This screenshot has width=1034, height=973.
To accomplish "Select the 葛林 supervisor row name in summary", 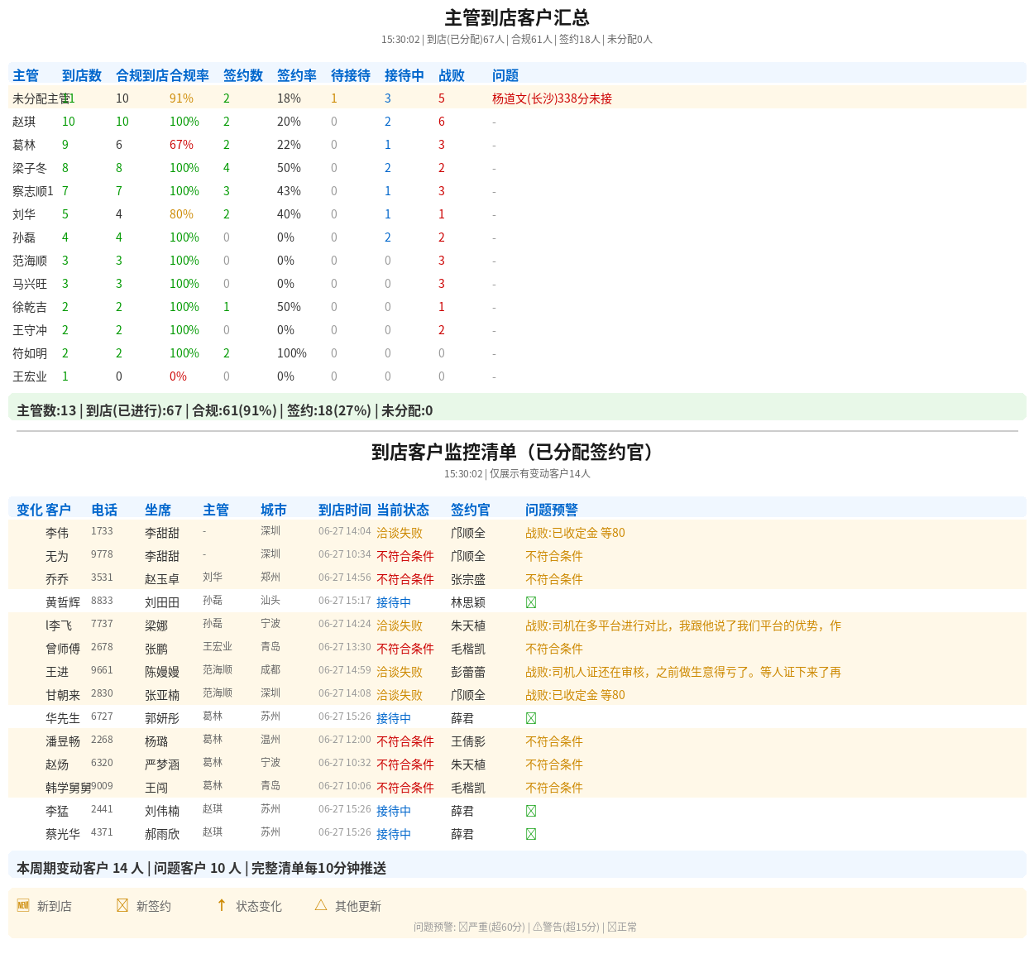I will coord(24,145).
